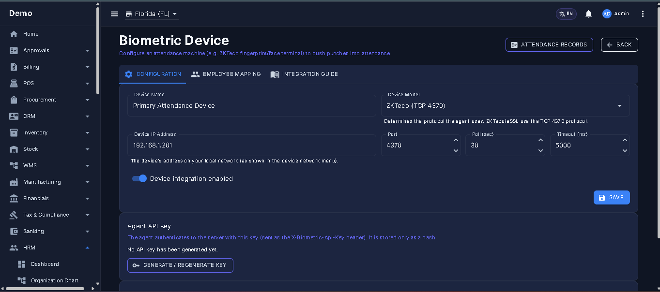Screen dimensions: 660x292
Task: Click the Organization Chart icon
Action: [x=21, y=280]
